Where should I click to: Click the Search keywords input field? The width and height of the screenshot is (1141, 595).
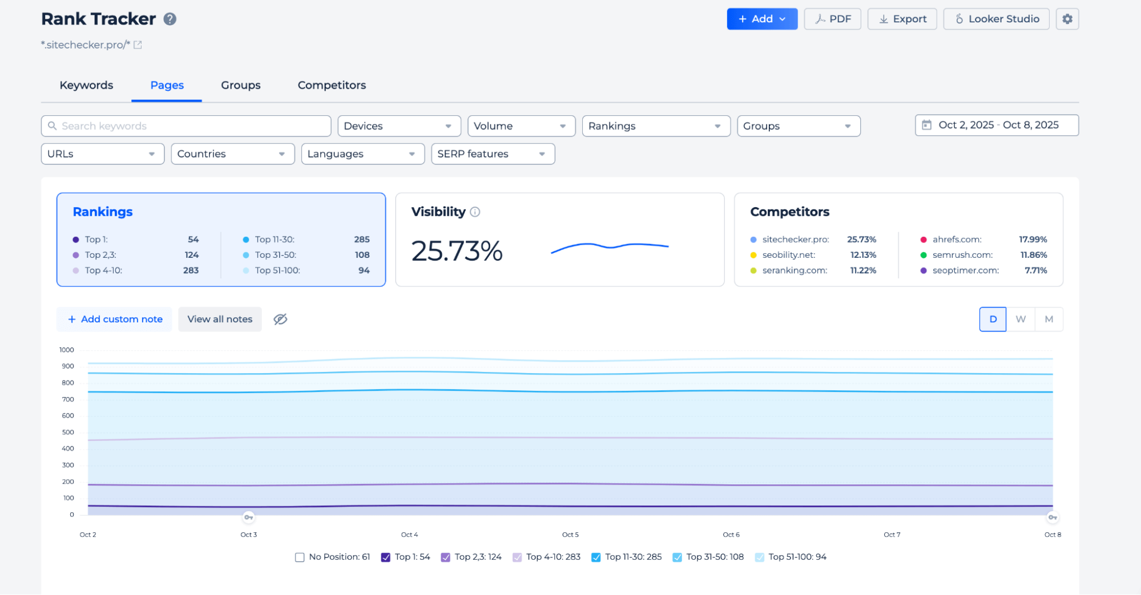click(x=186, y=126)
